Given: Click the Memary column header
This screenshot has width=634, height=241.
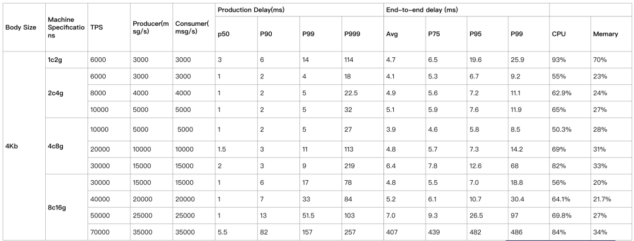Looking at the screenshot, I should pos(611,34).
